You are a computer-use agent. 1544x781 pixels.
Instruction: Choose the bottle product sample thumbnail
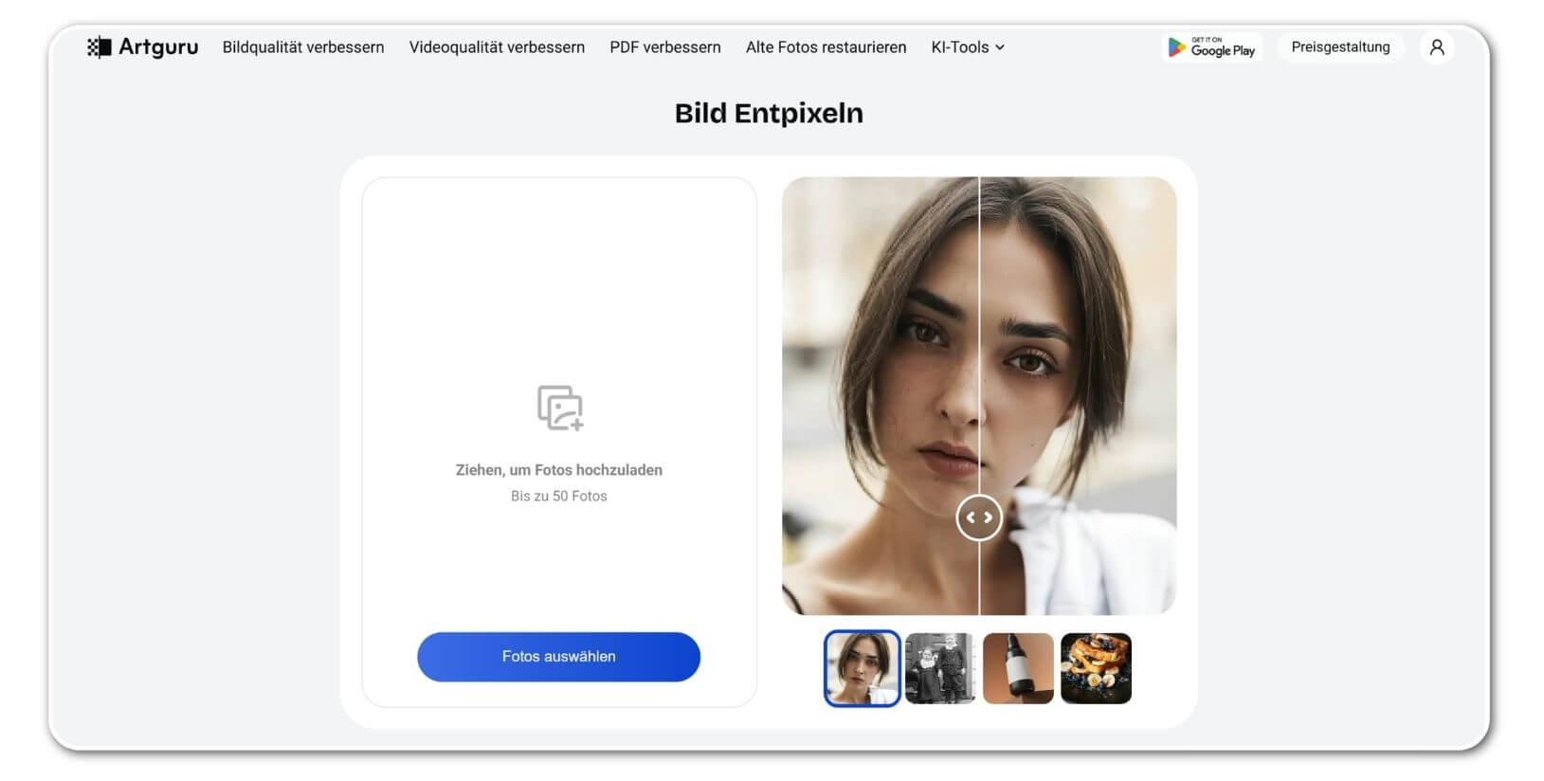(x=1018, y=668)
